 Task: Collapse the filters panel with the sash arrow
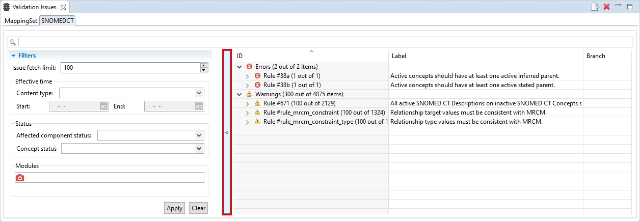click(227, 132)
